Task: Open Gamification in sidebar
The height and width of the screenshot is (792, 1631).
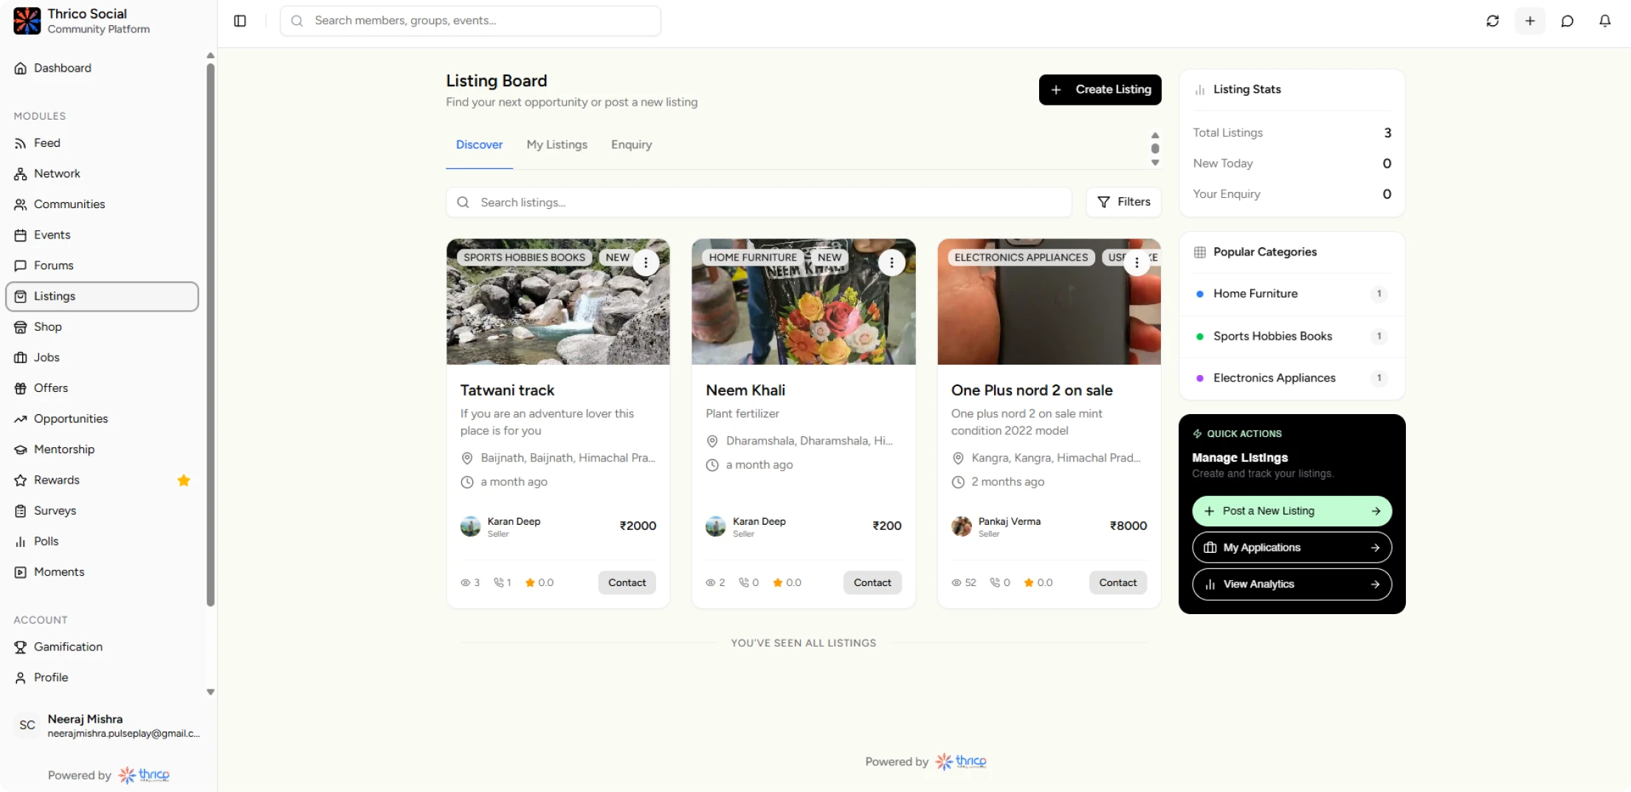Action: [x=102, y=647]
